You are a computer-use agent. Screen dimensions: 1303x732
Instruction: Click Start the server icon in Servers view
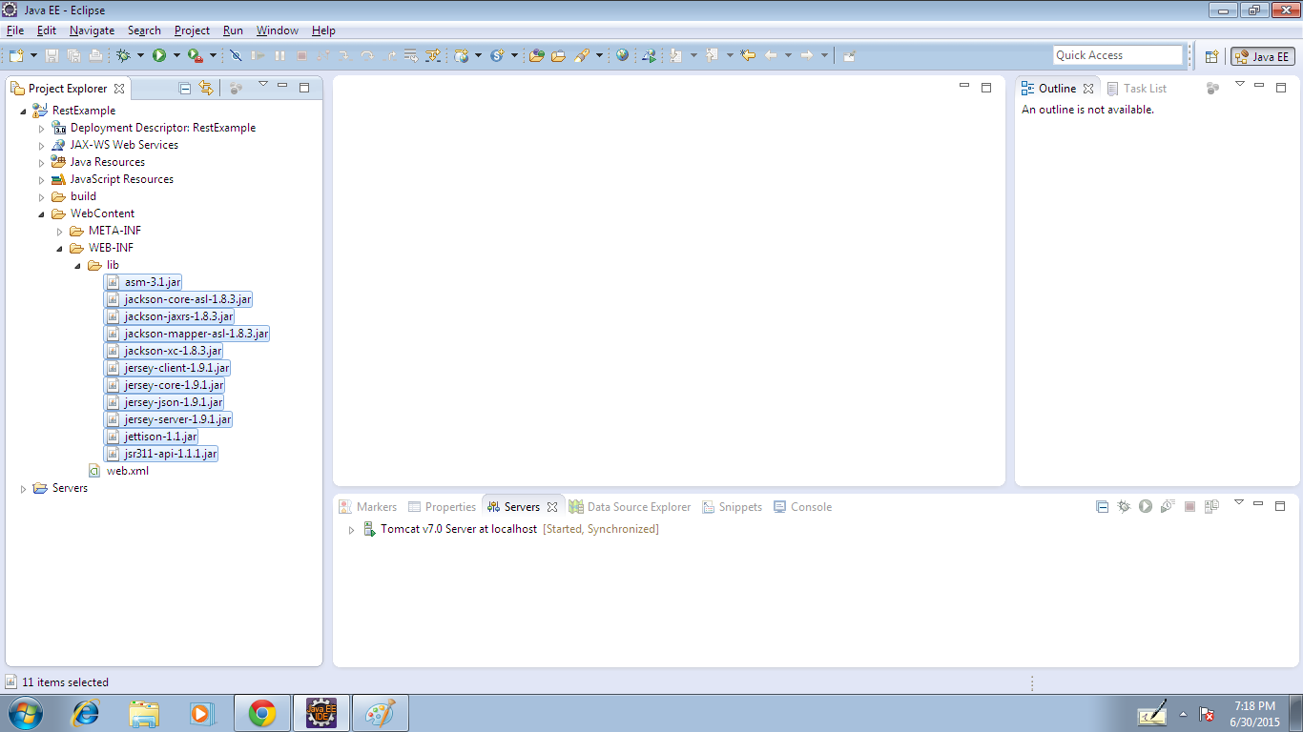tap(1146, 507)
